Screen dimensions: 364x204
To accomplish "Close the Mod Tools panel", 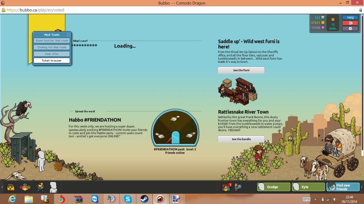I will pyautogui.click(x=69, y=34).
